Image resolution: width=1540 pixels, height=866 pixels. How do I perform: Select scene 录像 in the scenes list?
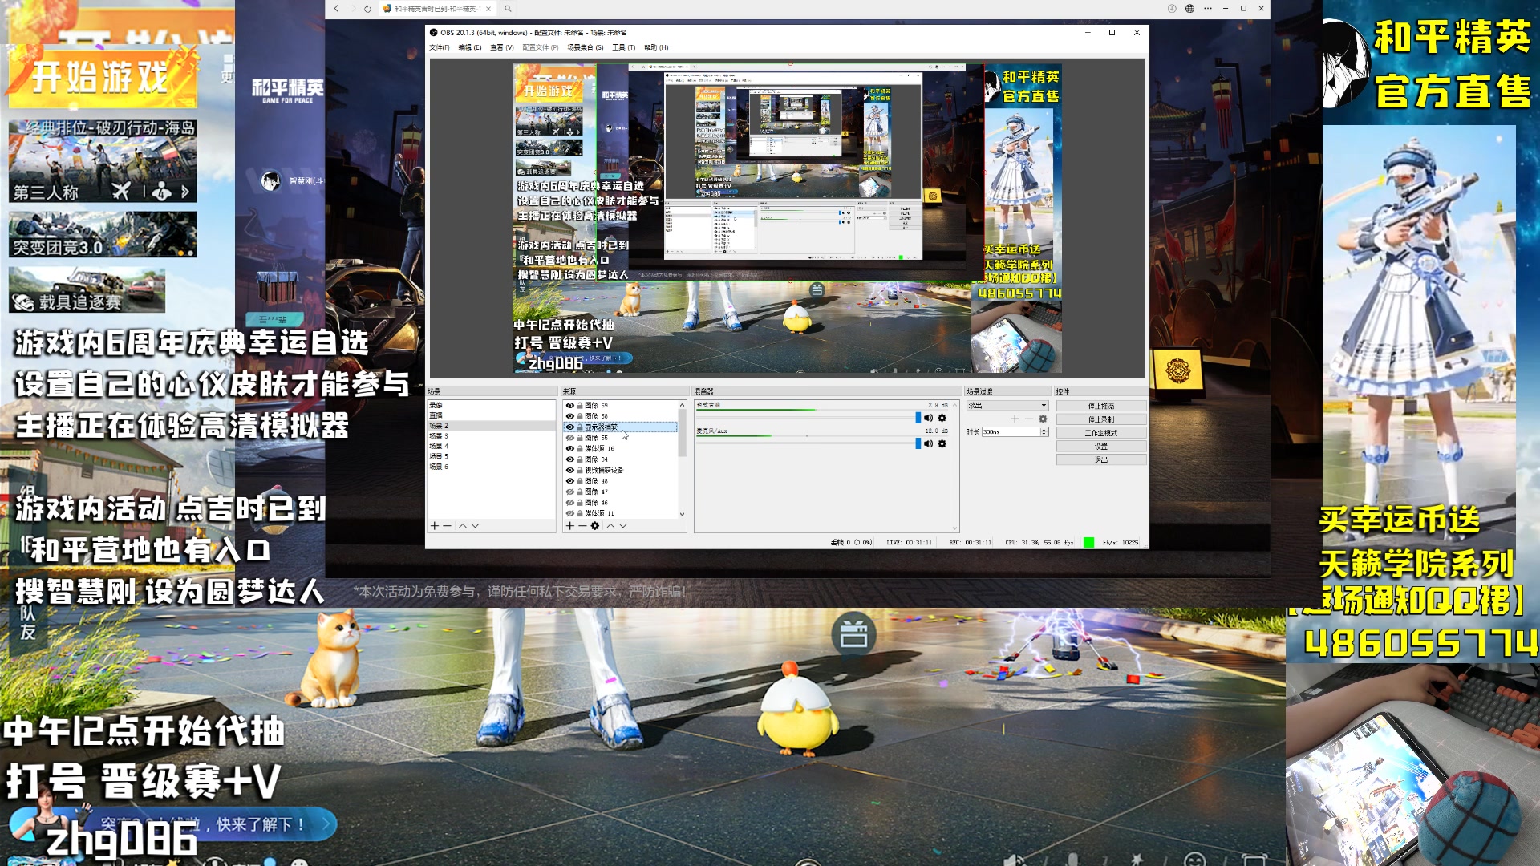pos(492,406)
